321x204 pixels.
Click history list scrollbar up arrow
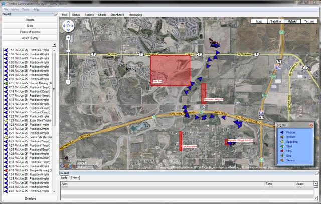[x=54, y=50]
